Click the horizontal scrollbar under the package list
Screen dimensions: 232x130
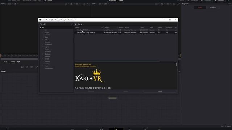click(117, 61)
